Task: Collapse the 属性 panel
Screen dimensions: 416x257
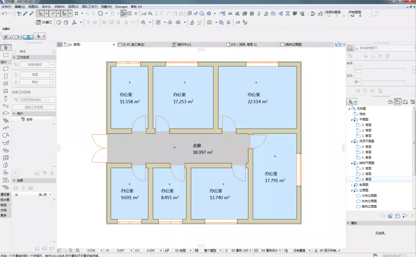Action: (348, 223)
